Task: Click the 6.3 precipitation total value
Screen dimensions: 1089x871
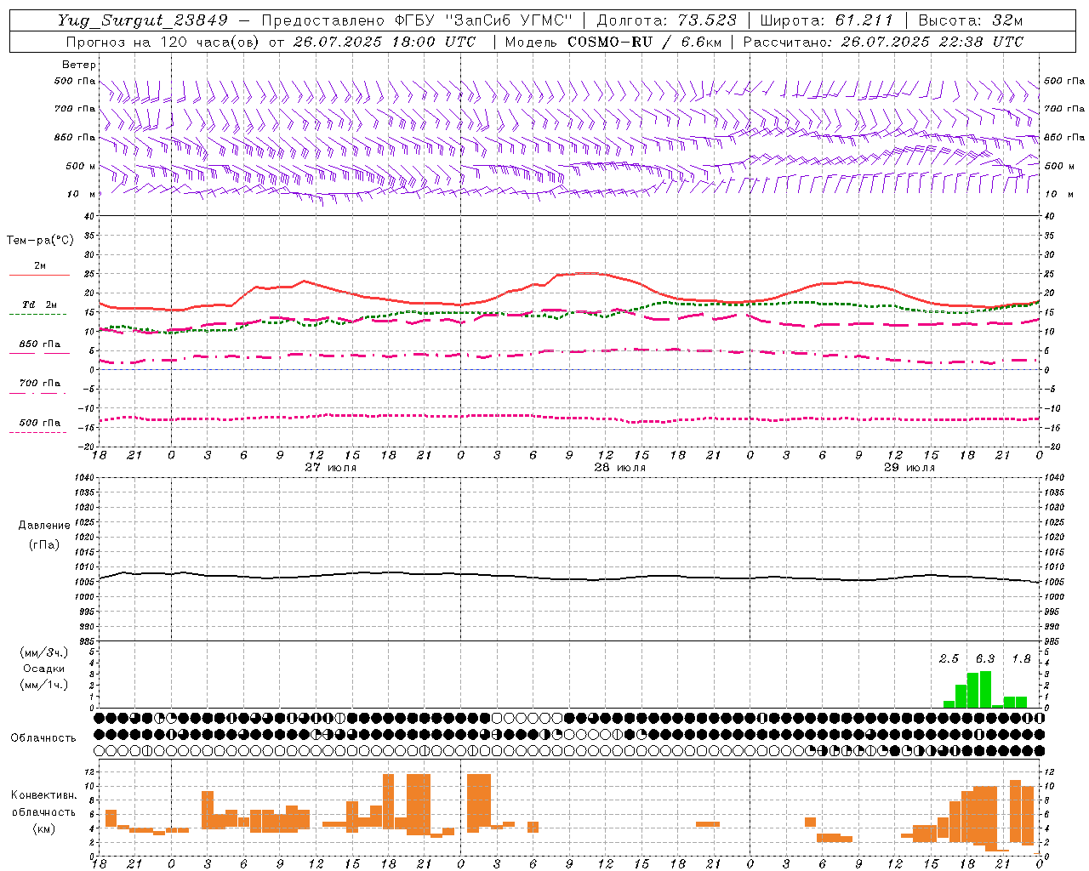Action: (x=985, y=658)
